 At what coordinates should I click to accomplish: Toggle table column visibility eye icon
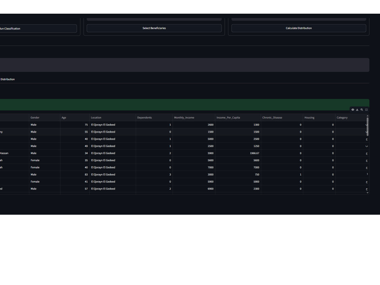pos(353,110)
